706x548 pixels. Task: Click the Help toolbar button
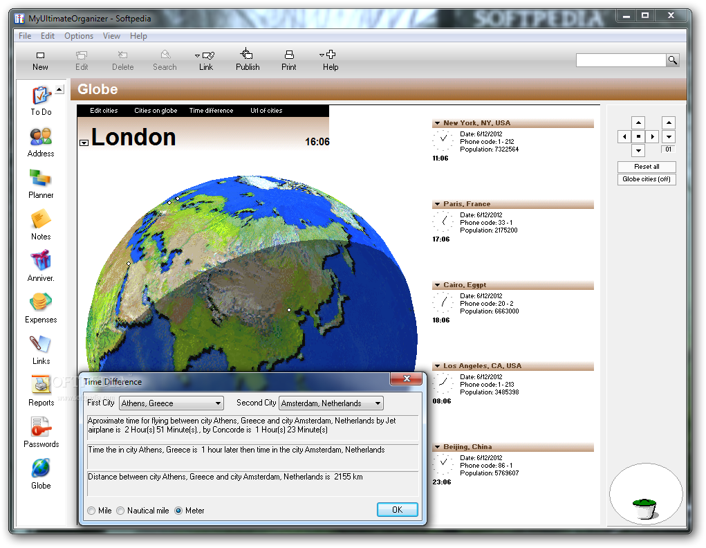pyautogui.click(x=330, y=61)
